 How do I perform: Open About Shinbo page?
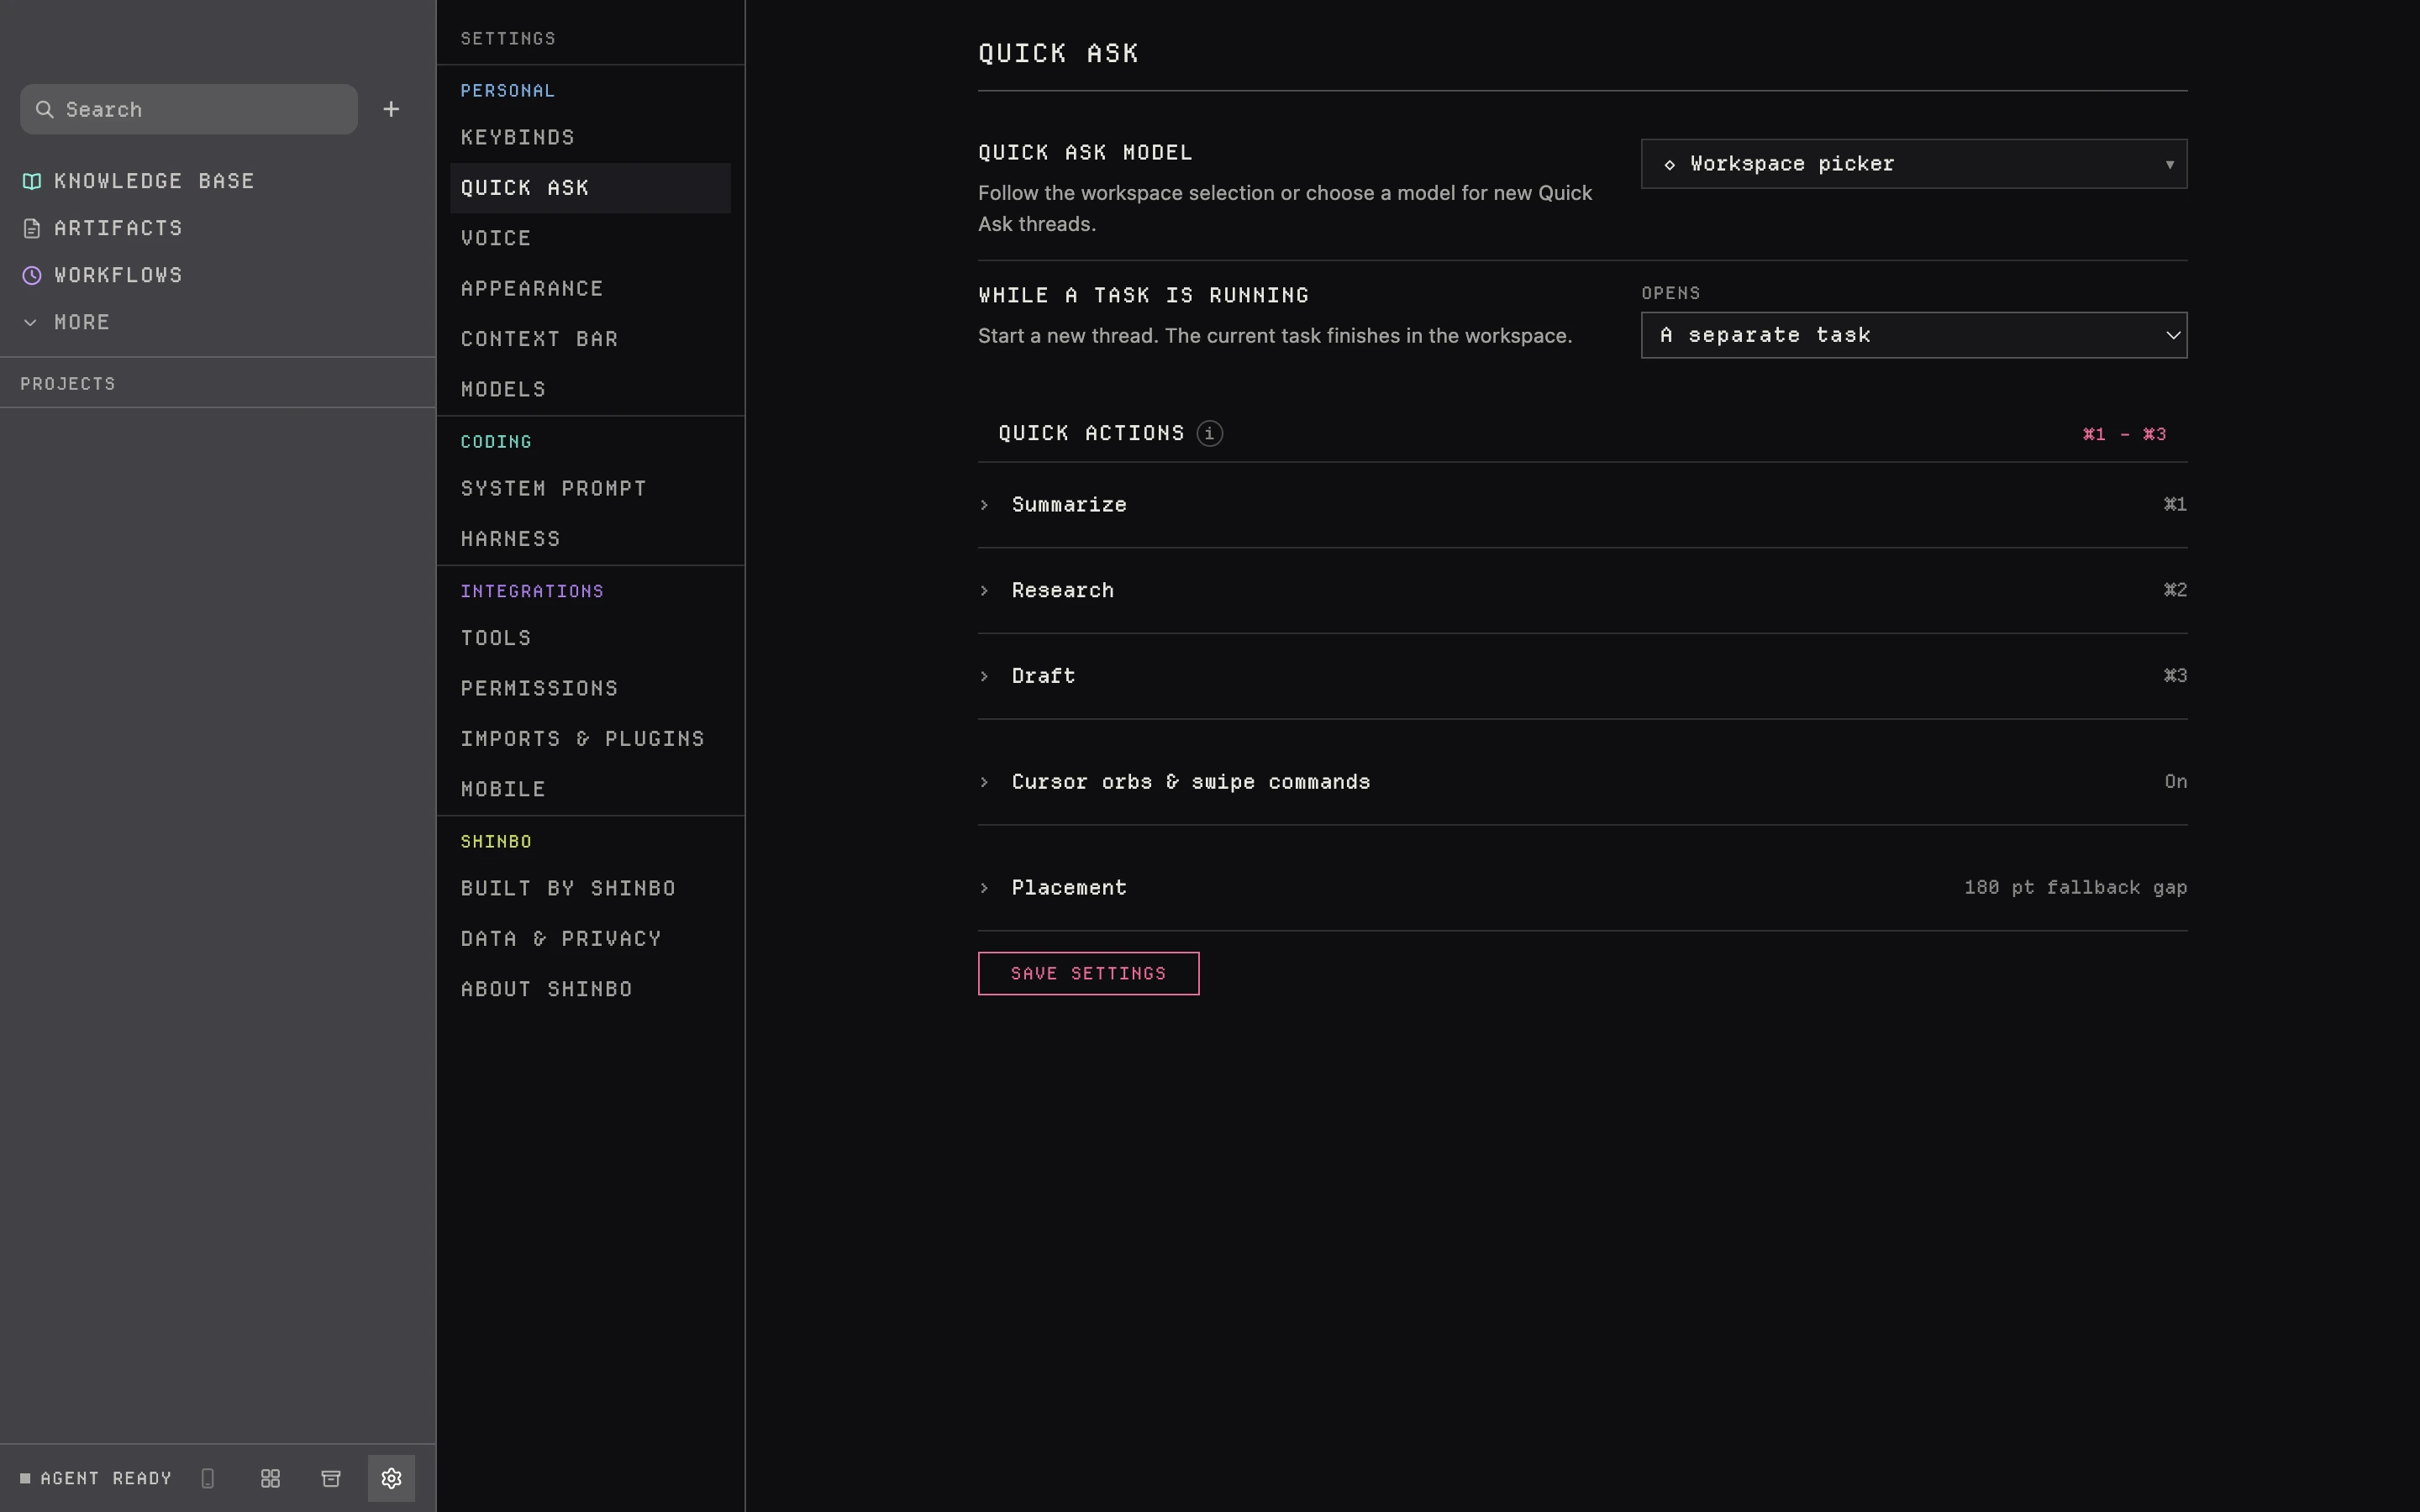[x=590, y=989]
